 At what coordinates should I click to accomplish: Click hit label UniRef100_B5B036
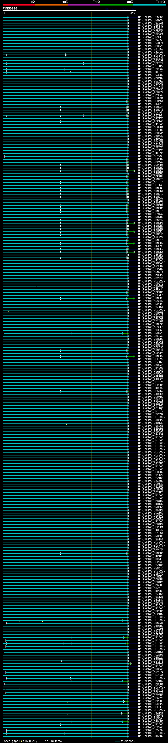(x=151, y=31)
